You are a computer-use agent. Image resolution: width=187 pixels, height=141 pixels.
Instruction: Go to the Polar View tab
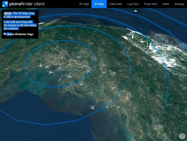(150, 4)
